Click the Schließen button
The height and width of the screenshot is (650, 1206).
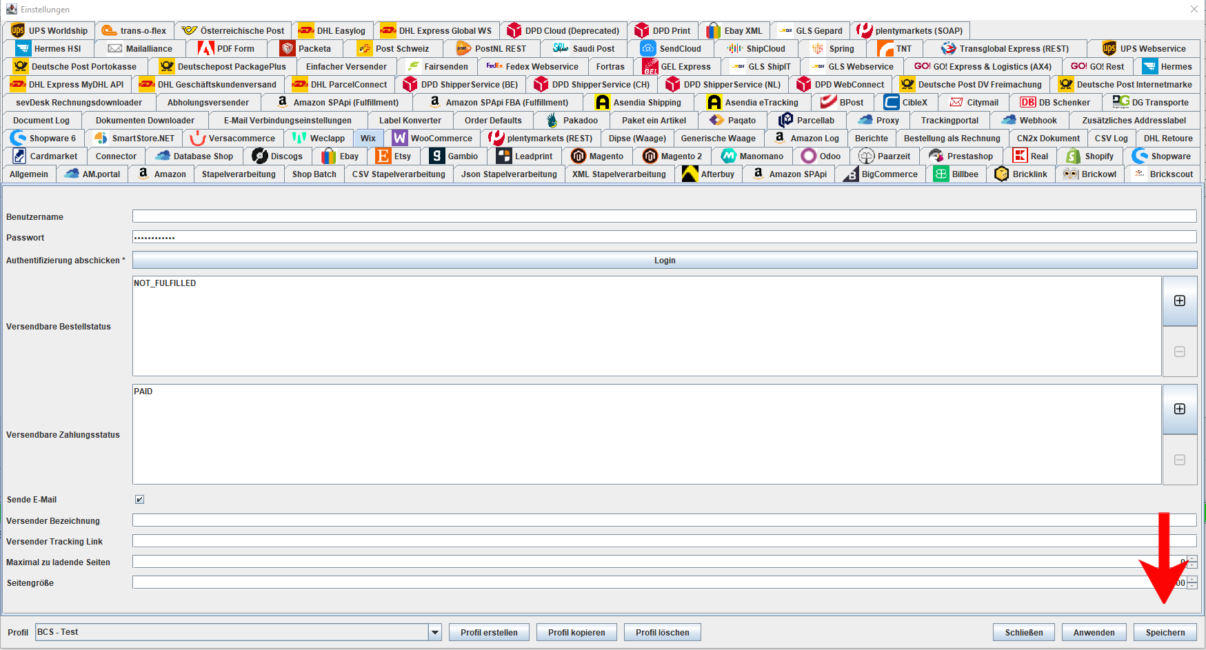pyautogui.click(x=1024, y=632)
